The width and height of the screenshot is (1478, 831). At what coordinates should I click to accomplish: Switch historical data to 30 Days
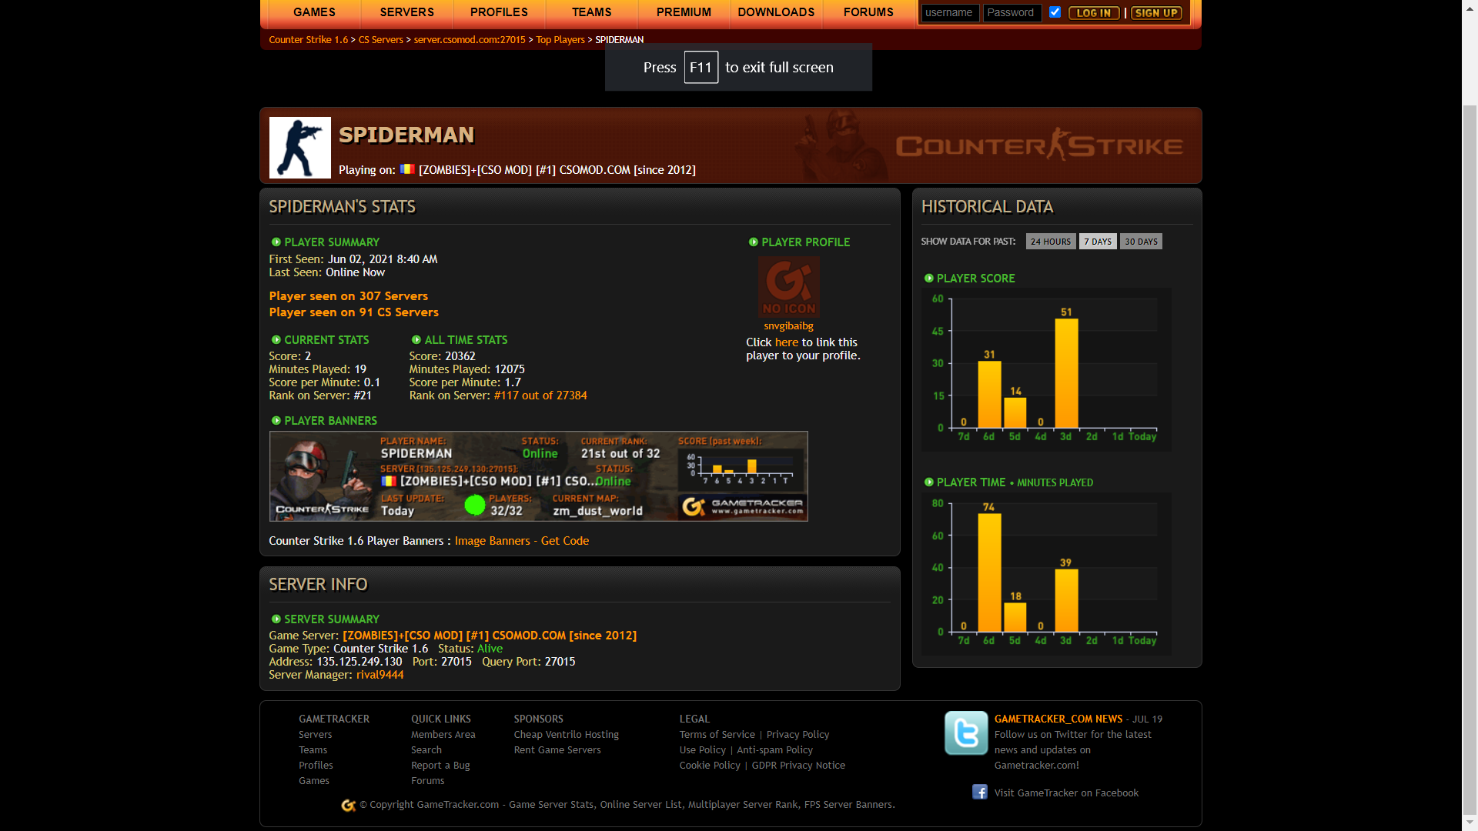click(1140, 242)
